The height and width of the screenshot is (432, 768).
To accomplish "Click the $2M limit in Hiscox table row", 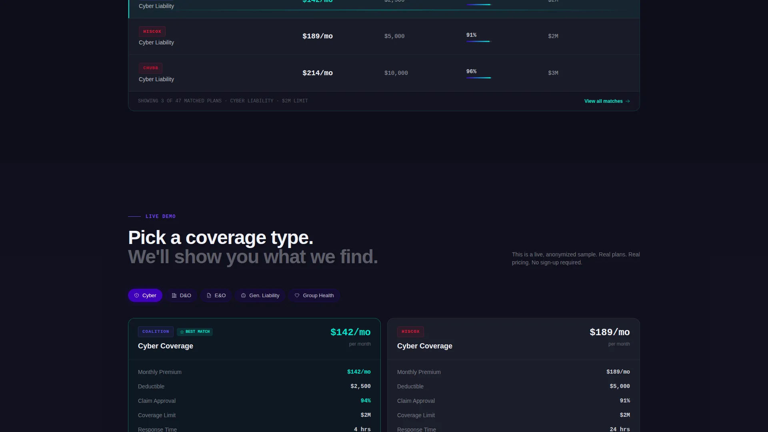I will 553,36.
